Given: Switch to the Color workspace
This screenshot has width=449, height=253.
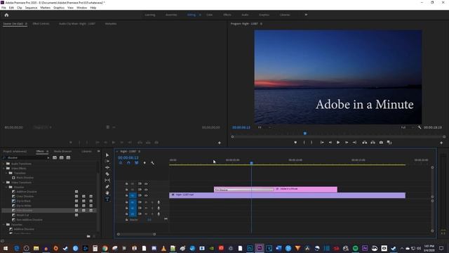Looking at the screenshot, I should click(x=209, y=15).
